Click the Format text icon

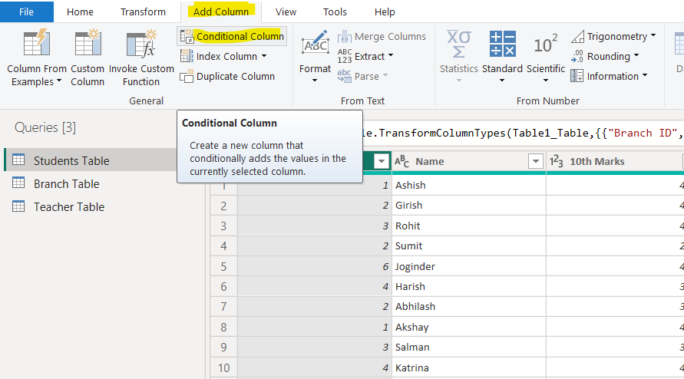tap(315, 45)
